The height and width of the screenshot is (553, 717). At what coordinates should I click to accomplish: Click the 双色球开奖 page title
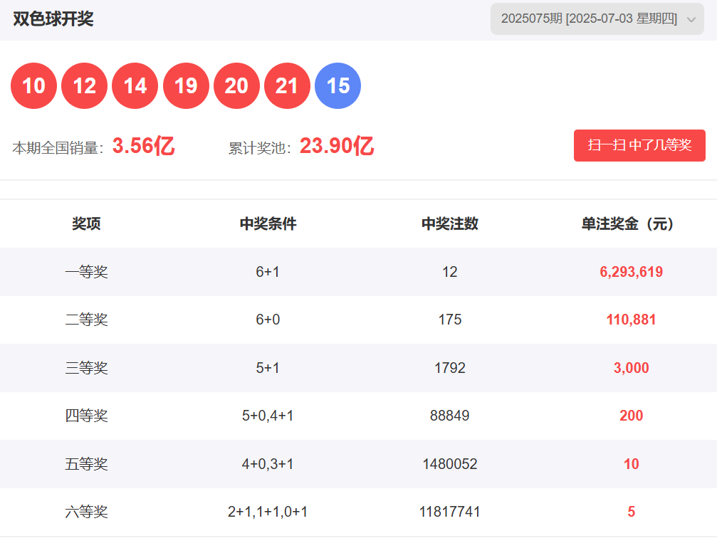(53, 19)
